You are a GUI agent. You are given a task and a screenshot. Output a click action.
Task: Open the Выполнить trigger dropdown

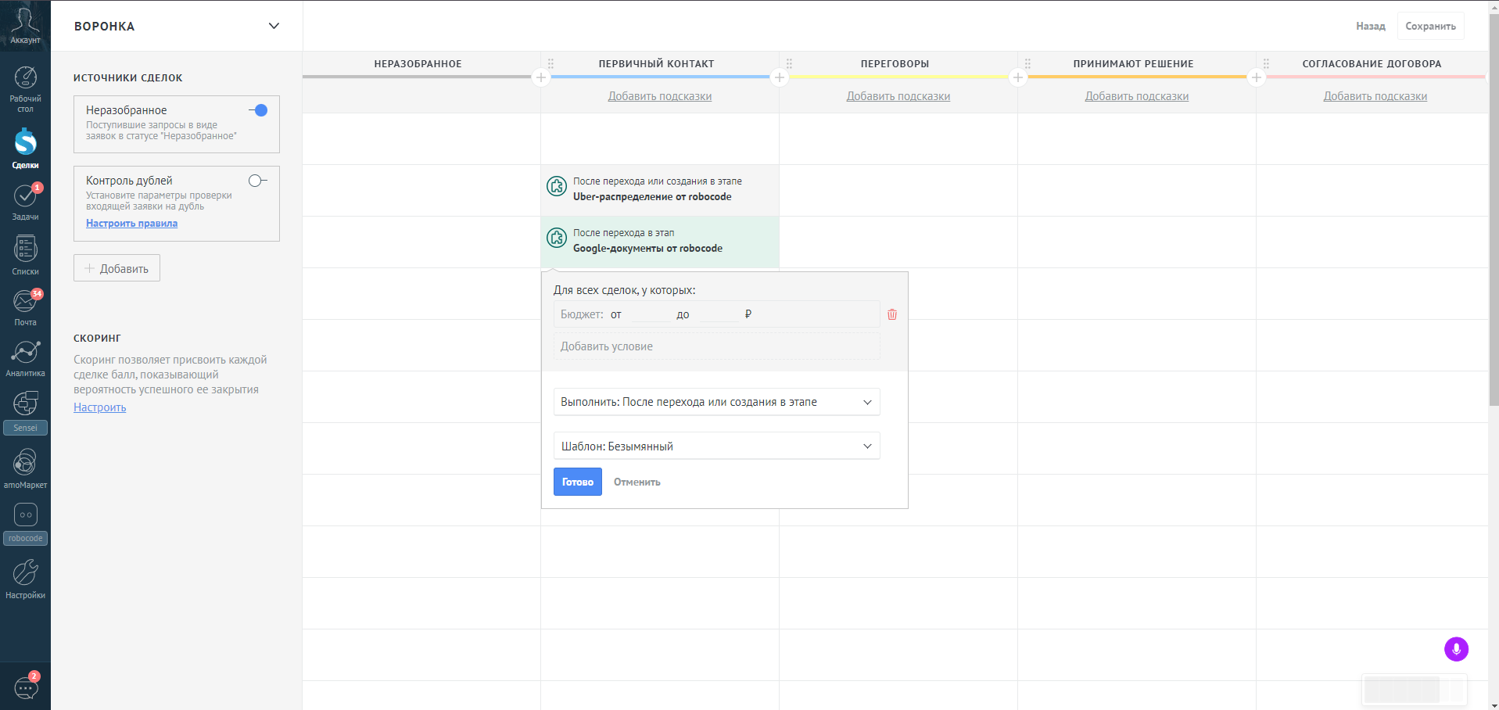tap(716, 402)
